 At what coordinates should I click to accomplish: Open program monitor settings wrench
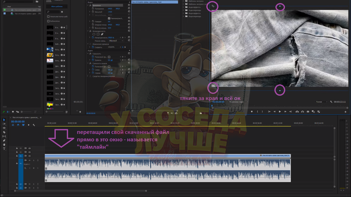point(331,102)
